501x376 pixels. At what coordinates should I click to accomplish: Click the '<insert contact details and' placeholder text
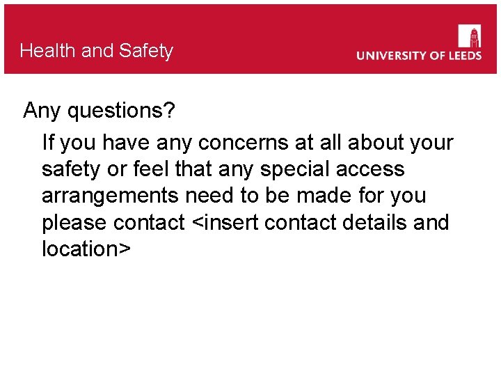click(x=320, y=223)
